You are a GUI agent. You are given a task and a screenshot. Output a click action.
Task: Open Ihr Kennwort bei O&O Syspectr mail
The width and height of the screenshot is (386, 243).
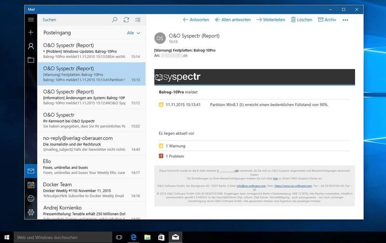[x=91, y=120]
